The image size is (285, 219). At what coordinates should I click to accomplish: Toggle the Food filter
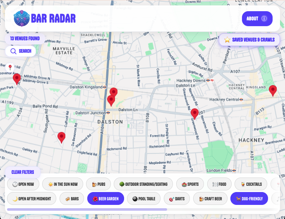219,184
